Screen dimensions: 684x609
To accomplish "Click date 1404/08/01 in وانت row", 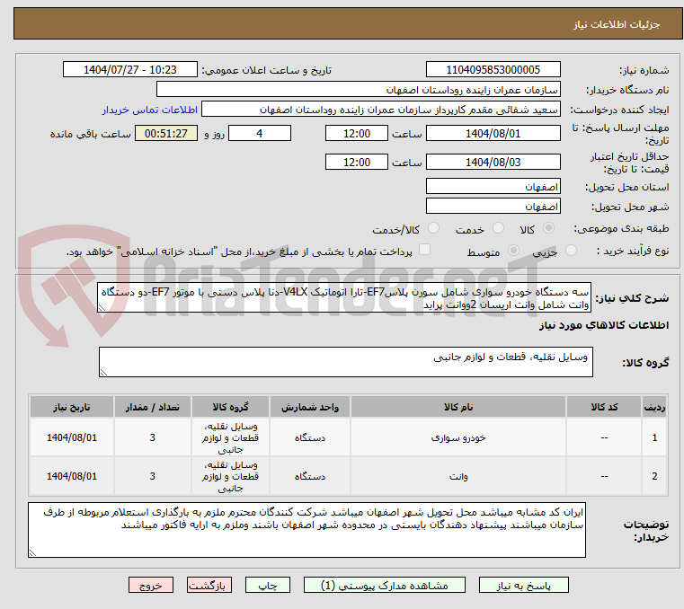I will point(72,476).
